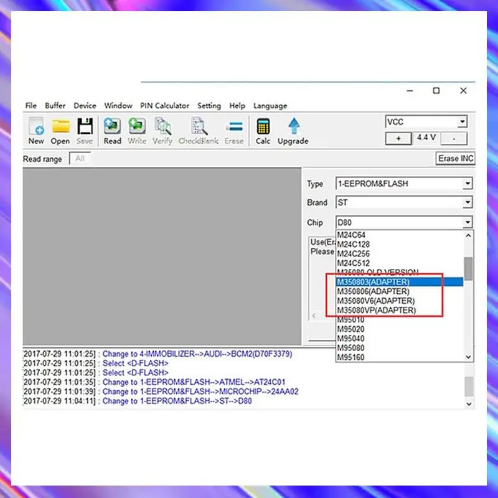
Task: Click chip list scroll up arrow
Action: (468, 236)
